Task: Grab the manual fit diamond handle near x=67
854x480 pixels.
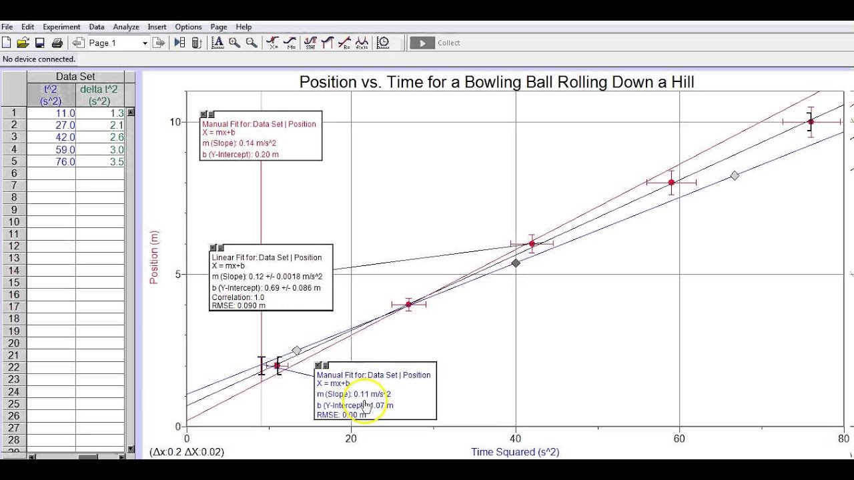Action: [735, 175]
